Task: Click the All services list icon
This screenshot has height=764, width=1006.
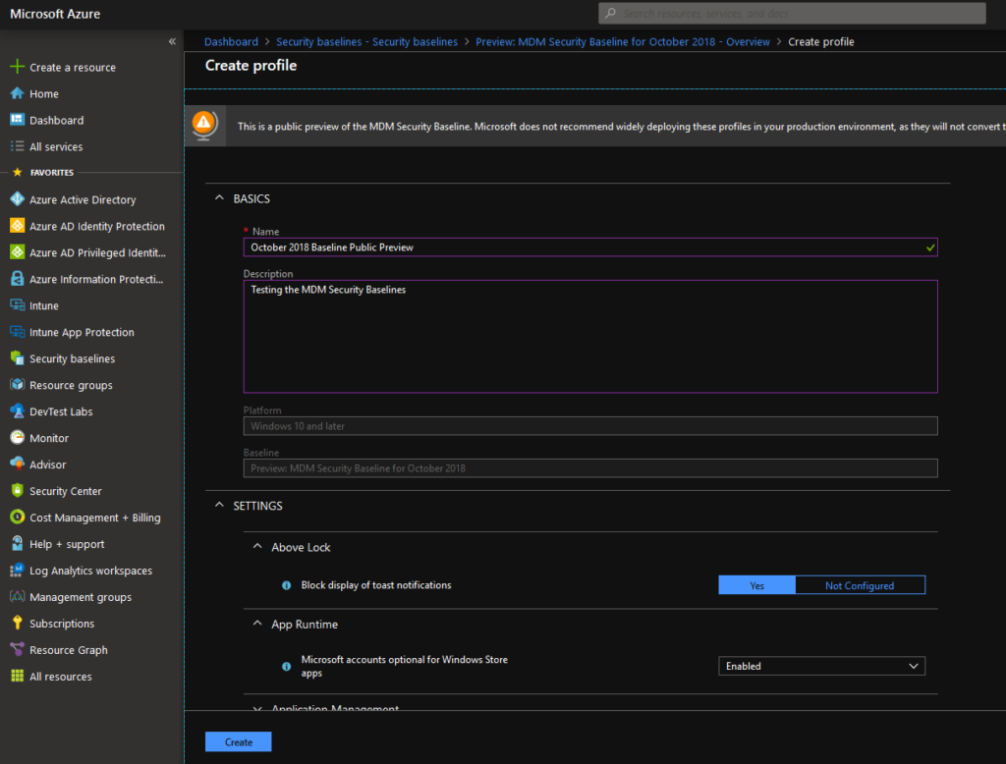Action: (18, 146)
